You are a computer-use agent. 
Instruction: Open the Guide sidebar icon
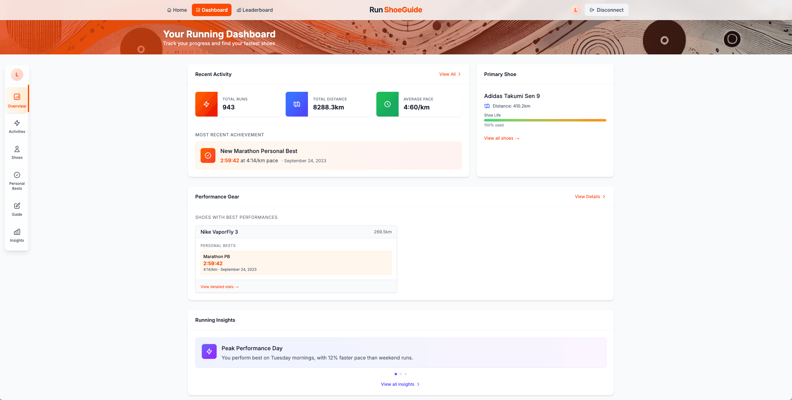coord(17,209)
